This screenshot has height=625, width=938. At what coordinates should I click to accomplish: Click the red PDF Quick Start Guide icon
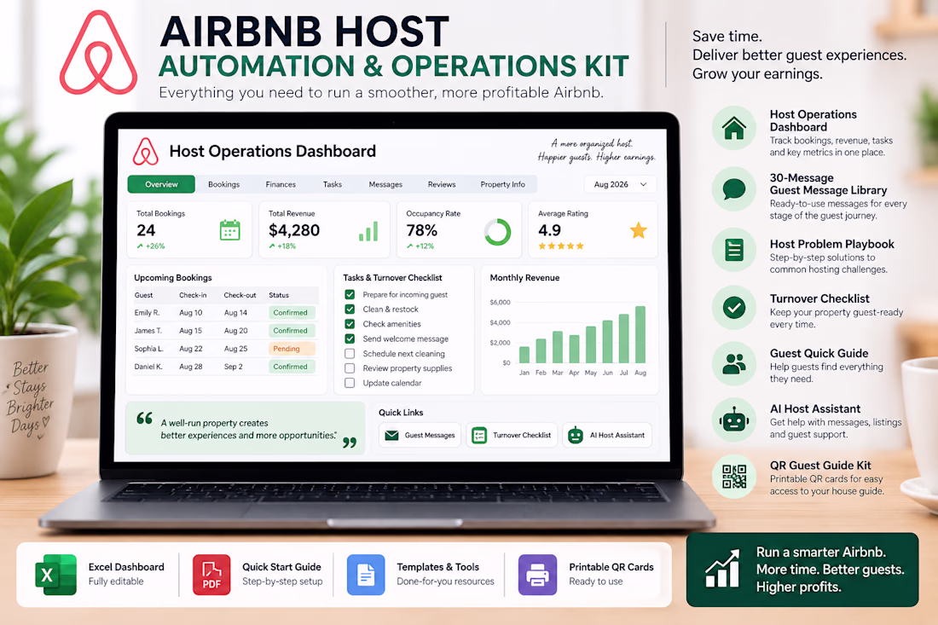pos(211,575)
